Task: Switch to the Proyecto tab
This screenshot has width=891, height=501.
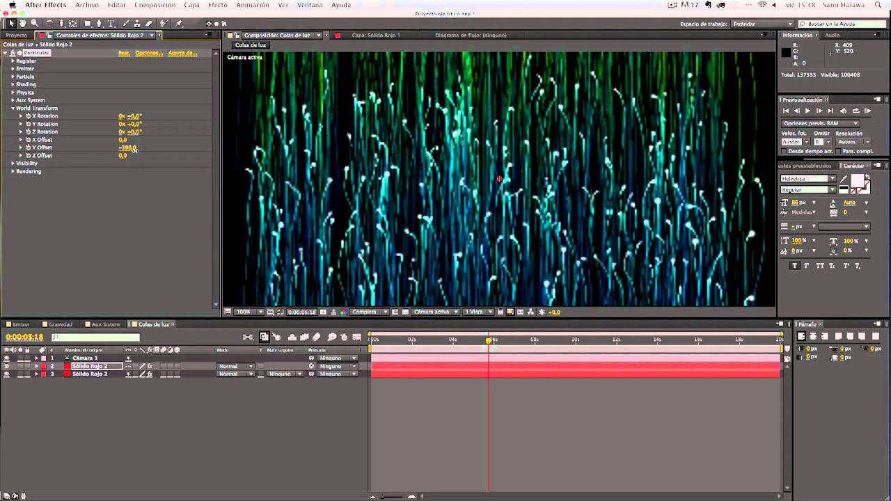Action: pyautogui.click(x=16, y=35)
